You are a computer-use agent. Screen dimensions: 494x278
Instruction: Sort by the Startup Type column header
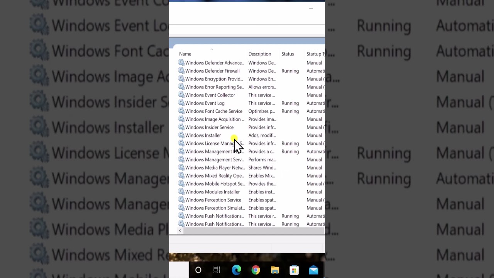pos(316,54)
